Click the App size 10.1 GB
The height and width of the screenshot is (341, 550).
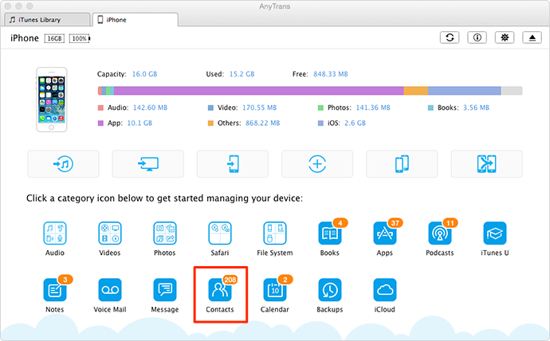(x=139, y=123)
